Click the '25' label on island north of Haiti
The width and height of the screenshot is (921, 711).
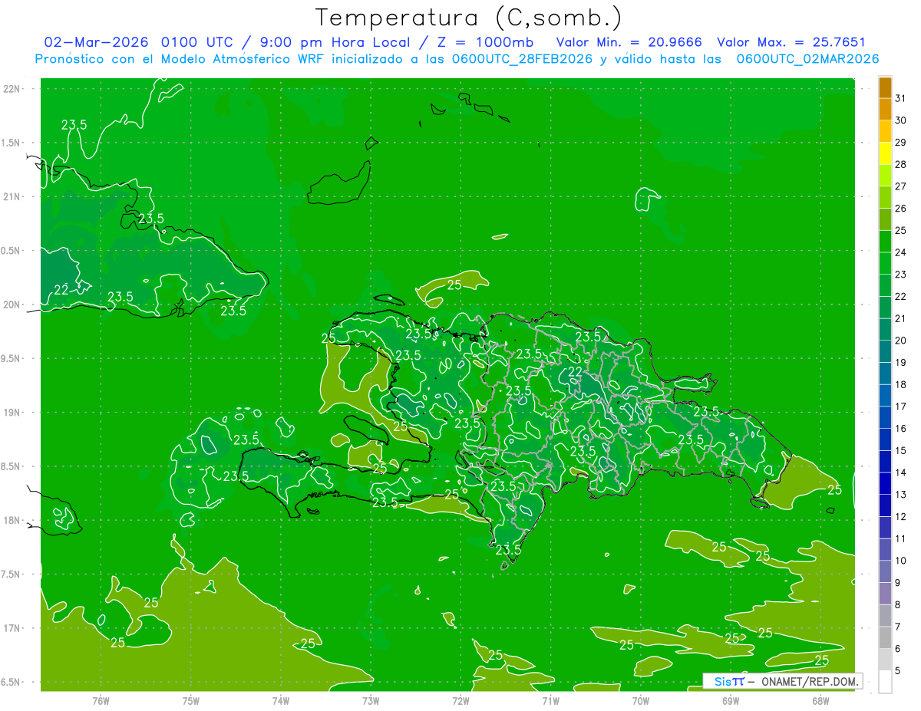(454, 285)
